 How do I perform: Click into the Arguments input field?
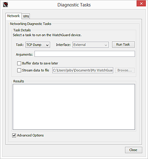85,54
